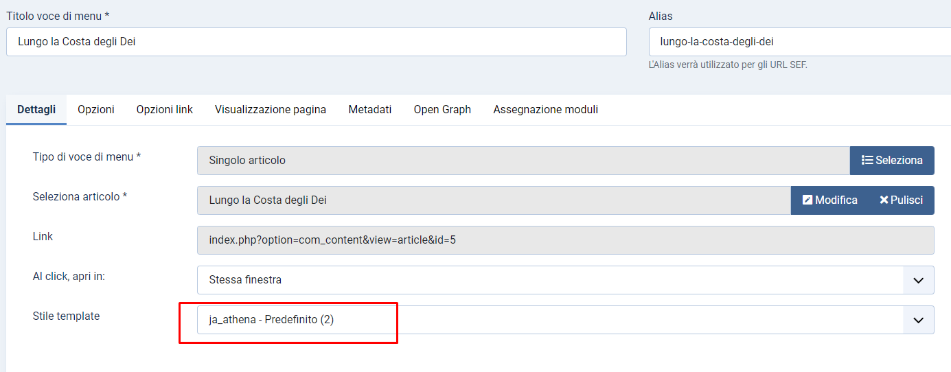Show the Assegnazione moduli tab
Viewport: 951px width, 372px height.
click(546, 110)
